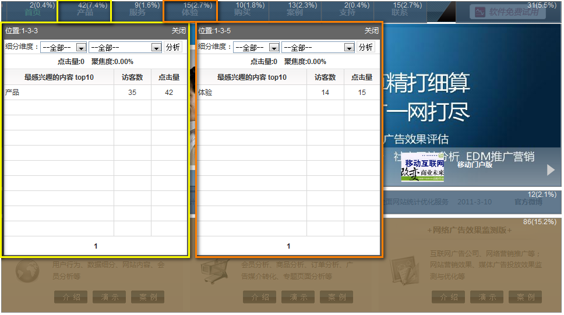Go to page 1 in panel 1-3-5
The image size is (564, 315).
pyautogui.click(x=288, y=246)
